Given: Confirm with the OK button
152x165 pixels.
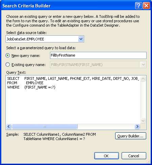Looking at the screenshot, I should (x=106, y=156).
